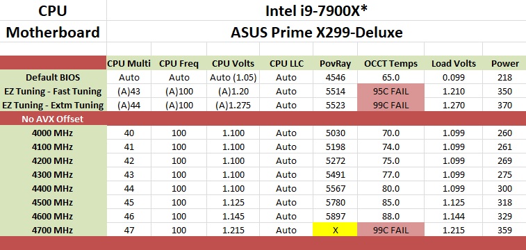Select the ASUS Prime X299-Deluxe cell
The image size is (526, 250).
tap(316, 32)
